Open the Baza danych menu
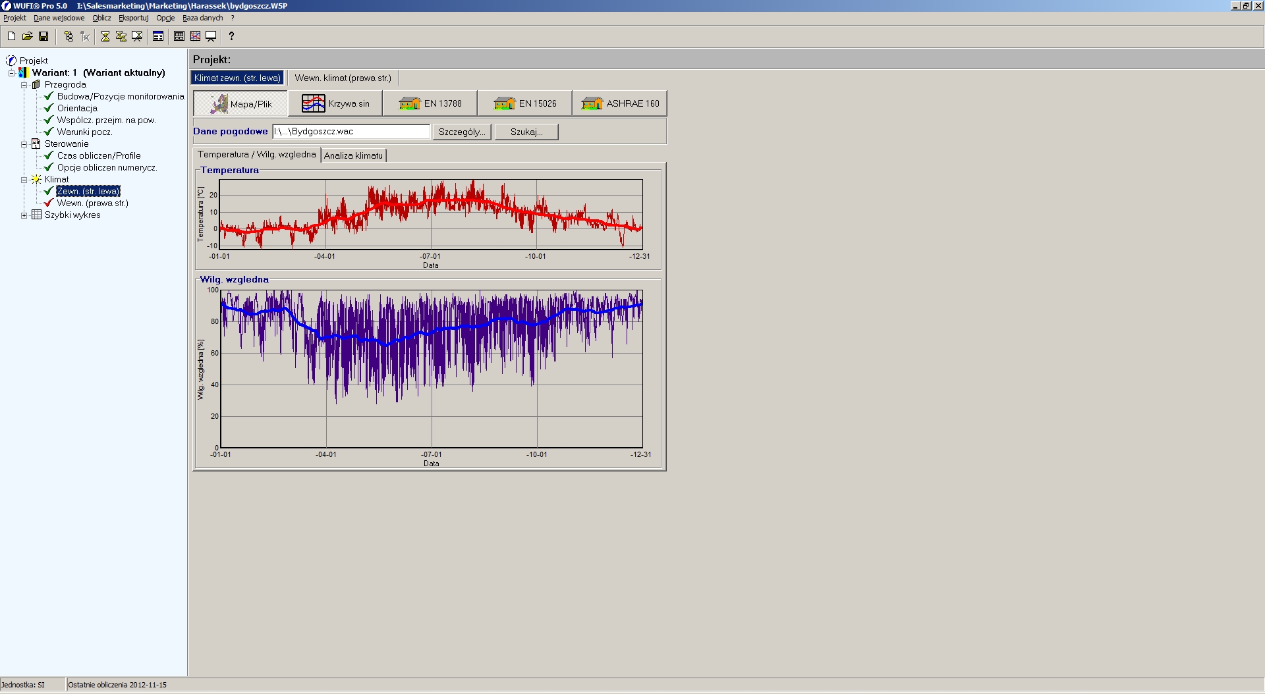The width and height of the screenshot is (1265, 694). (202, 18)
